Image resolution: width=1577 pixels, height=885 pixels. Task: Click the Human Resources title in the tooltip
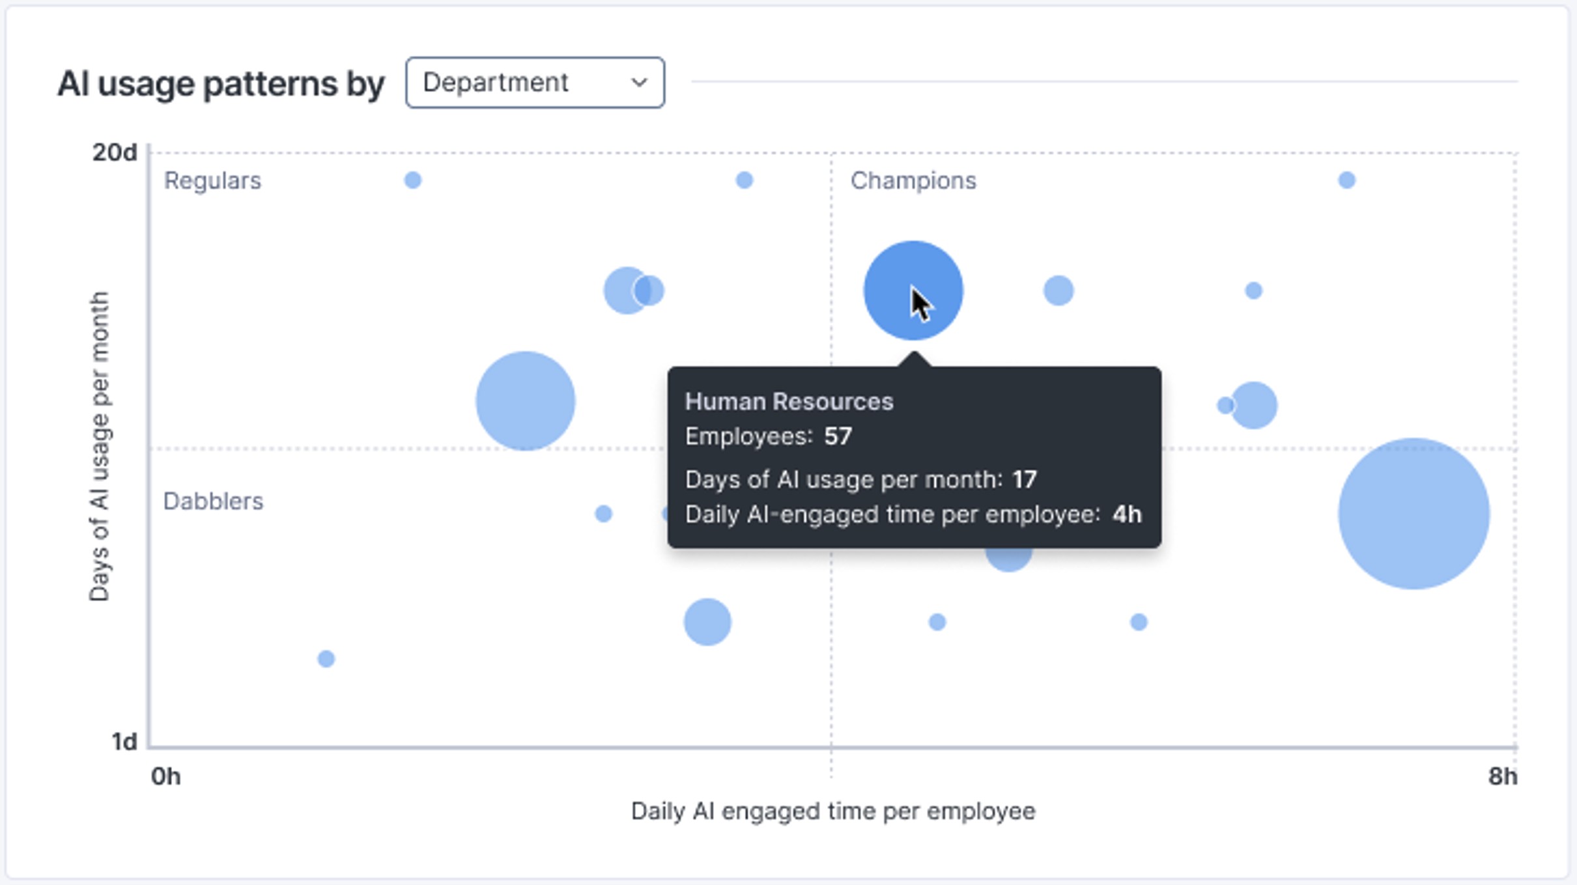pyautogui.click(x=789, y=402)
